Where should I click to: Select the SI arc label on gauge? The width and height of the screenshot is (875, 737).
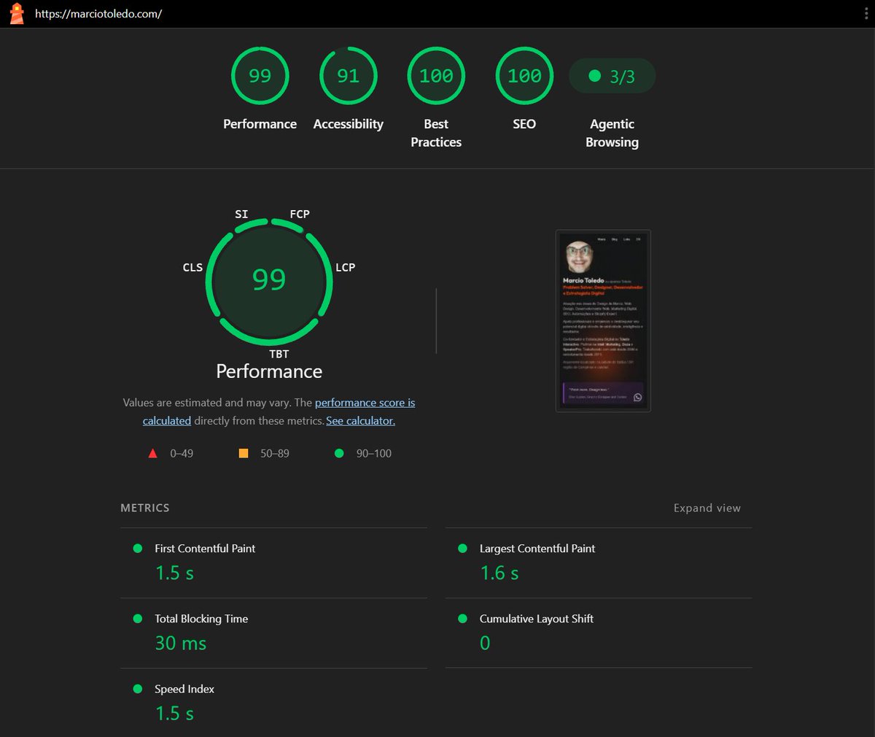pyautogui.click(x=241, y=214)
